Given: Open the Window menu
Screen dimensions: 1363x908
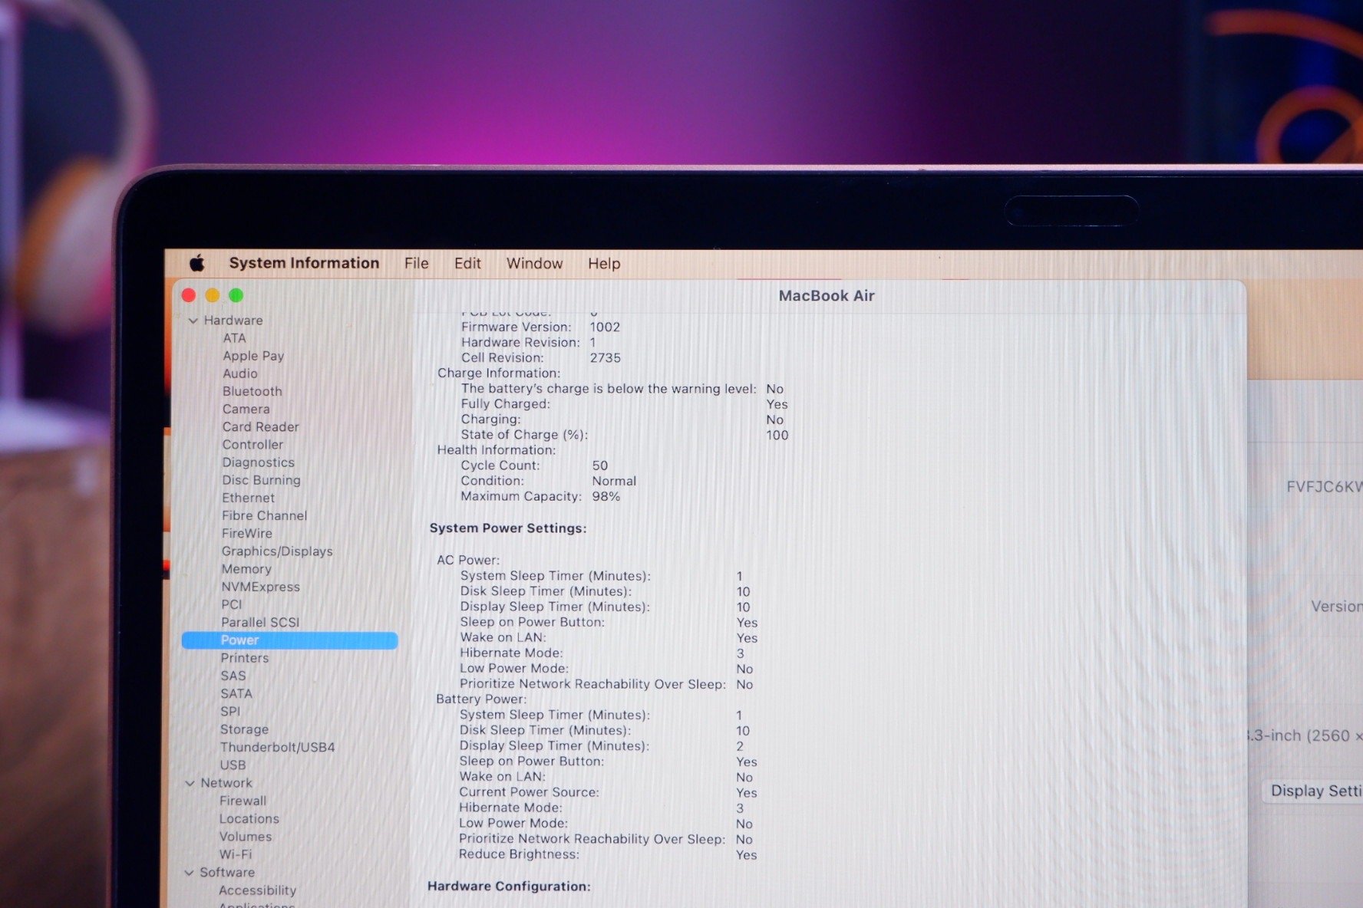Looking at the screenshot, I should (x=534, y=263).
